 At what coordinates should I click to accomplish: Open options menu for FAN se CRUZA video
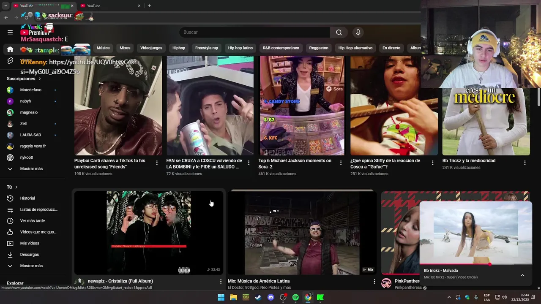249,163
